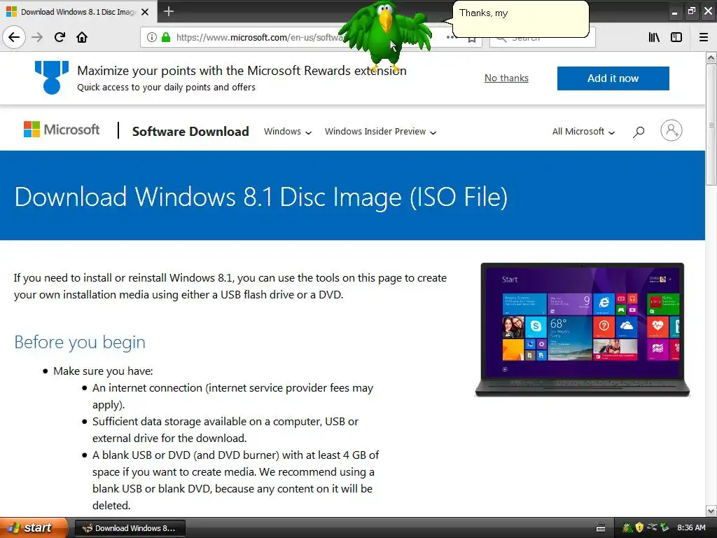Click the page title Download Windows 8.1 Disc Image

pos(260,197)
